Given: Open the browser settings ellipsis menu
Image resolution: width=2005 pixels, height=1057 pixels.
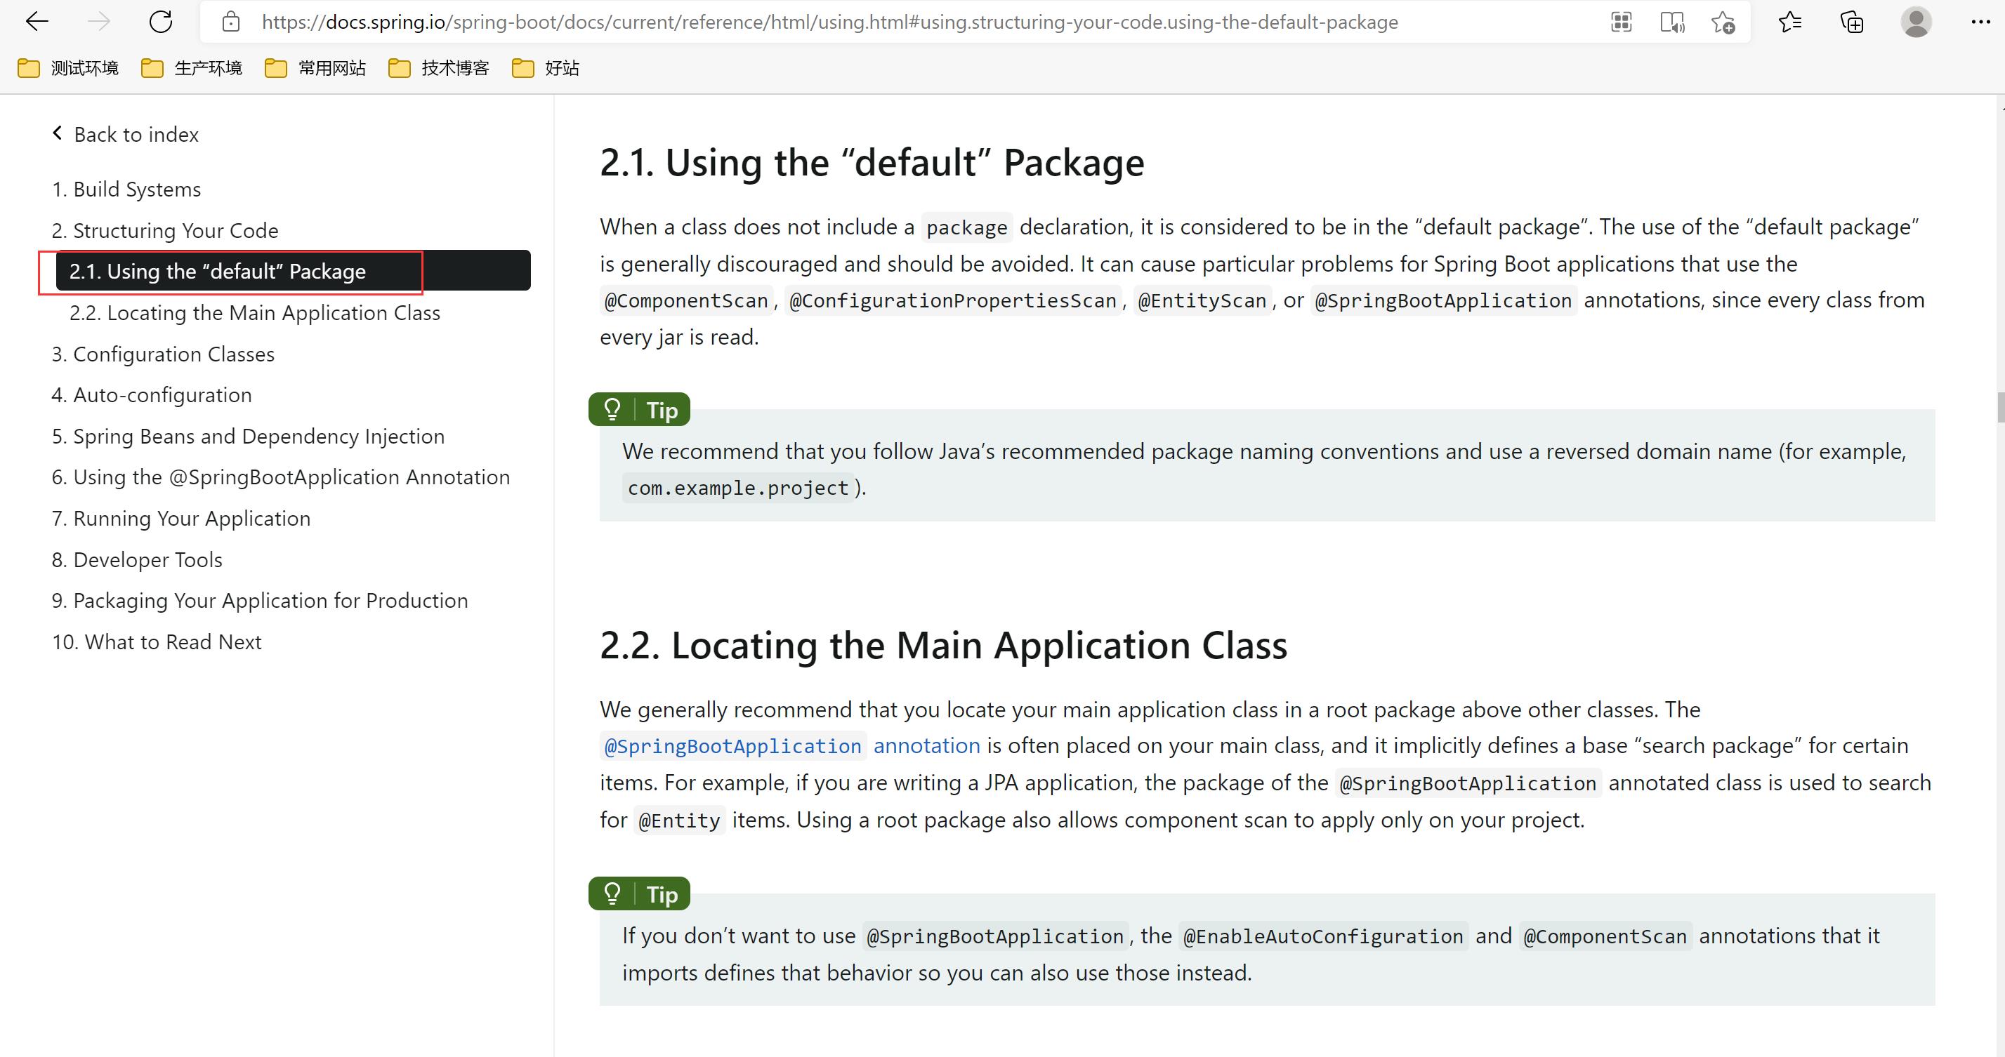Looking at the screenshot, I should [1980, 22].
